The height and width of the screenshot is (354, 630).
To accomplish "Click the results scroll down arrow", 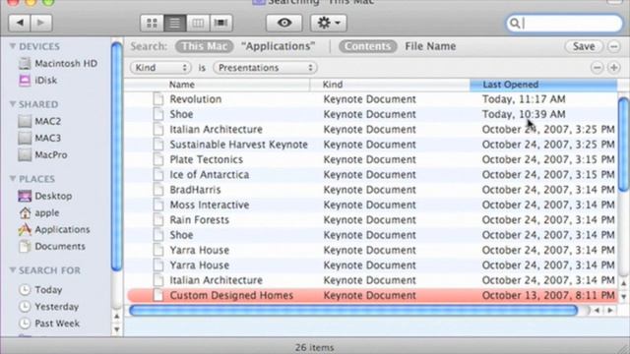I will pyautogui.click(x=623, y=297).
